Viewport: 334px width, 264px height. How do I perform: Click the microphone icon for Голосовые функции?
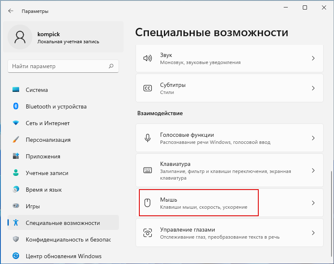147,138
